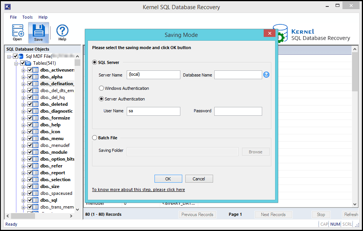Viewport: 363px width, 231px height.
Task: Click the Stop button
Action: coord(321,215)
